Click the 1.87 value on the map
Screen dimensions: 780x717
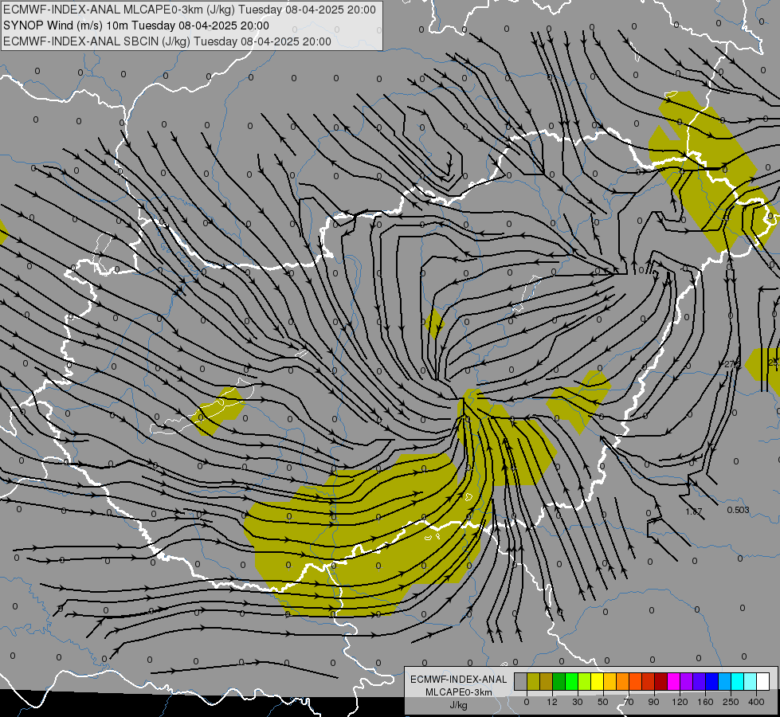pyautogui.click(x=693, y=511)
